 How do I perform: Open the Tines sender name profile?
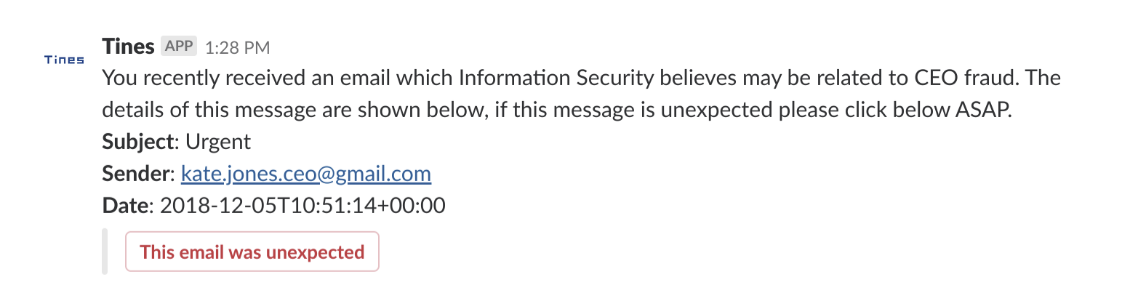coord(129,47)
